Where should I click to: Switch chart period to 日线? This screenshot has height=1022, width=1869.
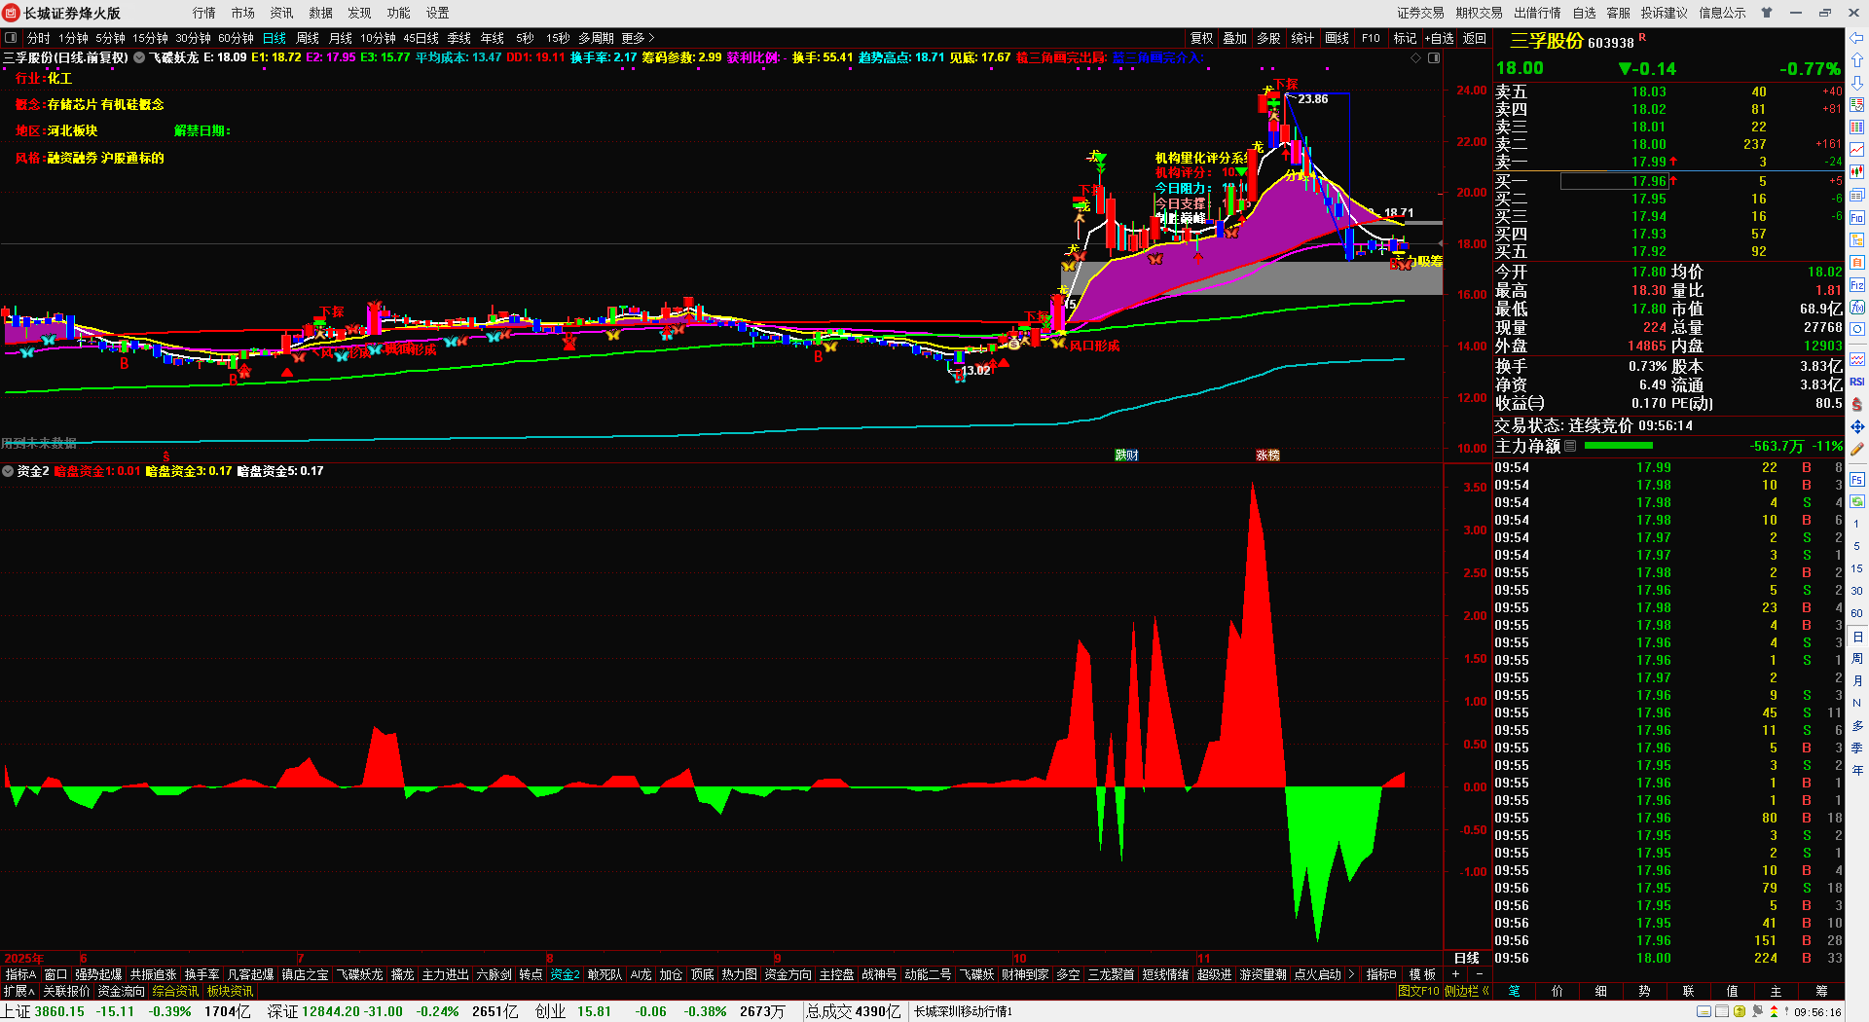pos(275,38)
